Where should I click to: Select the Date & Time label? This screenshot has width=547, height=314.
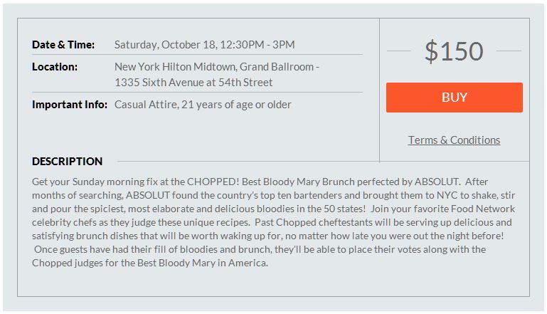pos(63,45)
